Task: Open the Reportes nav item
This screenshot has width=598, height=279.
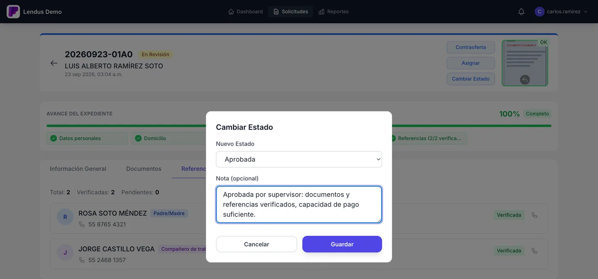Action: (x=334, y=12)
